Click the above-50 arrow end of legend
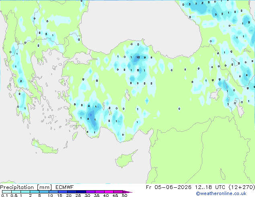 (x=127, y=192)
